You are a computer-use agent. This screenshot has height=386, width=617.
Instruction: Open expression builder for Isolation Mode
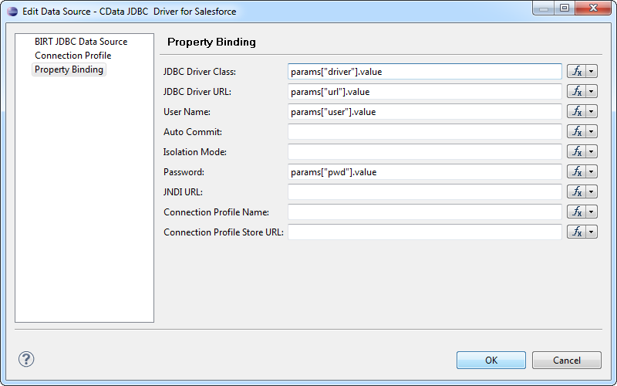tap(576, 151)
